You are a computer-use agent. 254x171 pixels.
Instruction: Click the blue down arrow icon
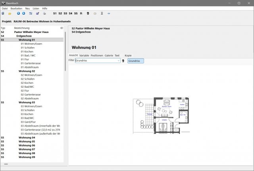click(23, 13)
